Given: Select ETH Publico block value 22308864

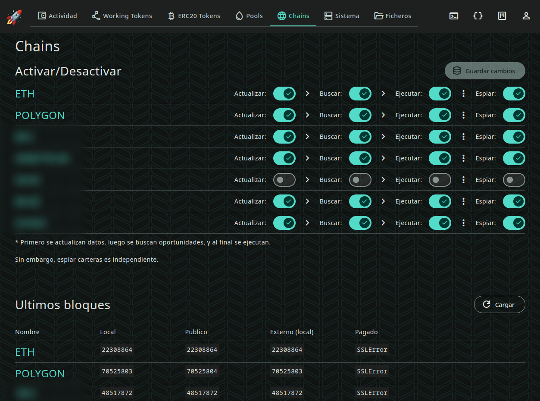Looking at the screenshot, I should pos(202,350).
